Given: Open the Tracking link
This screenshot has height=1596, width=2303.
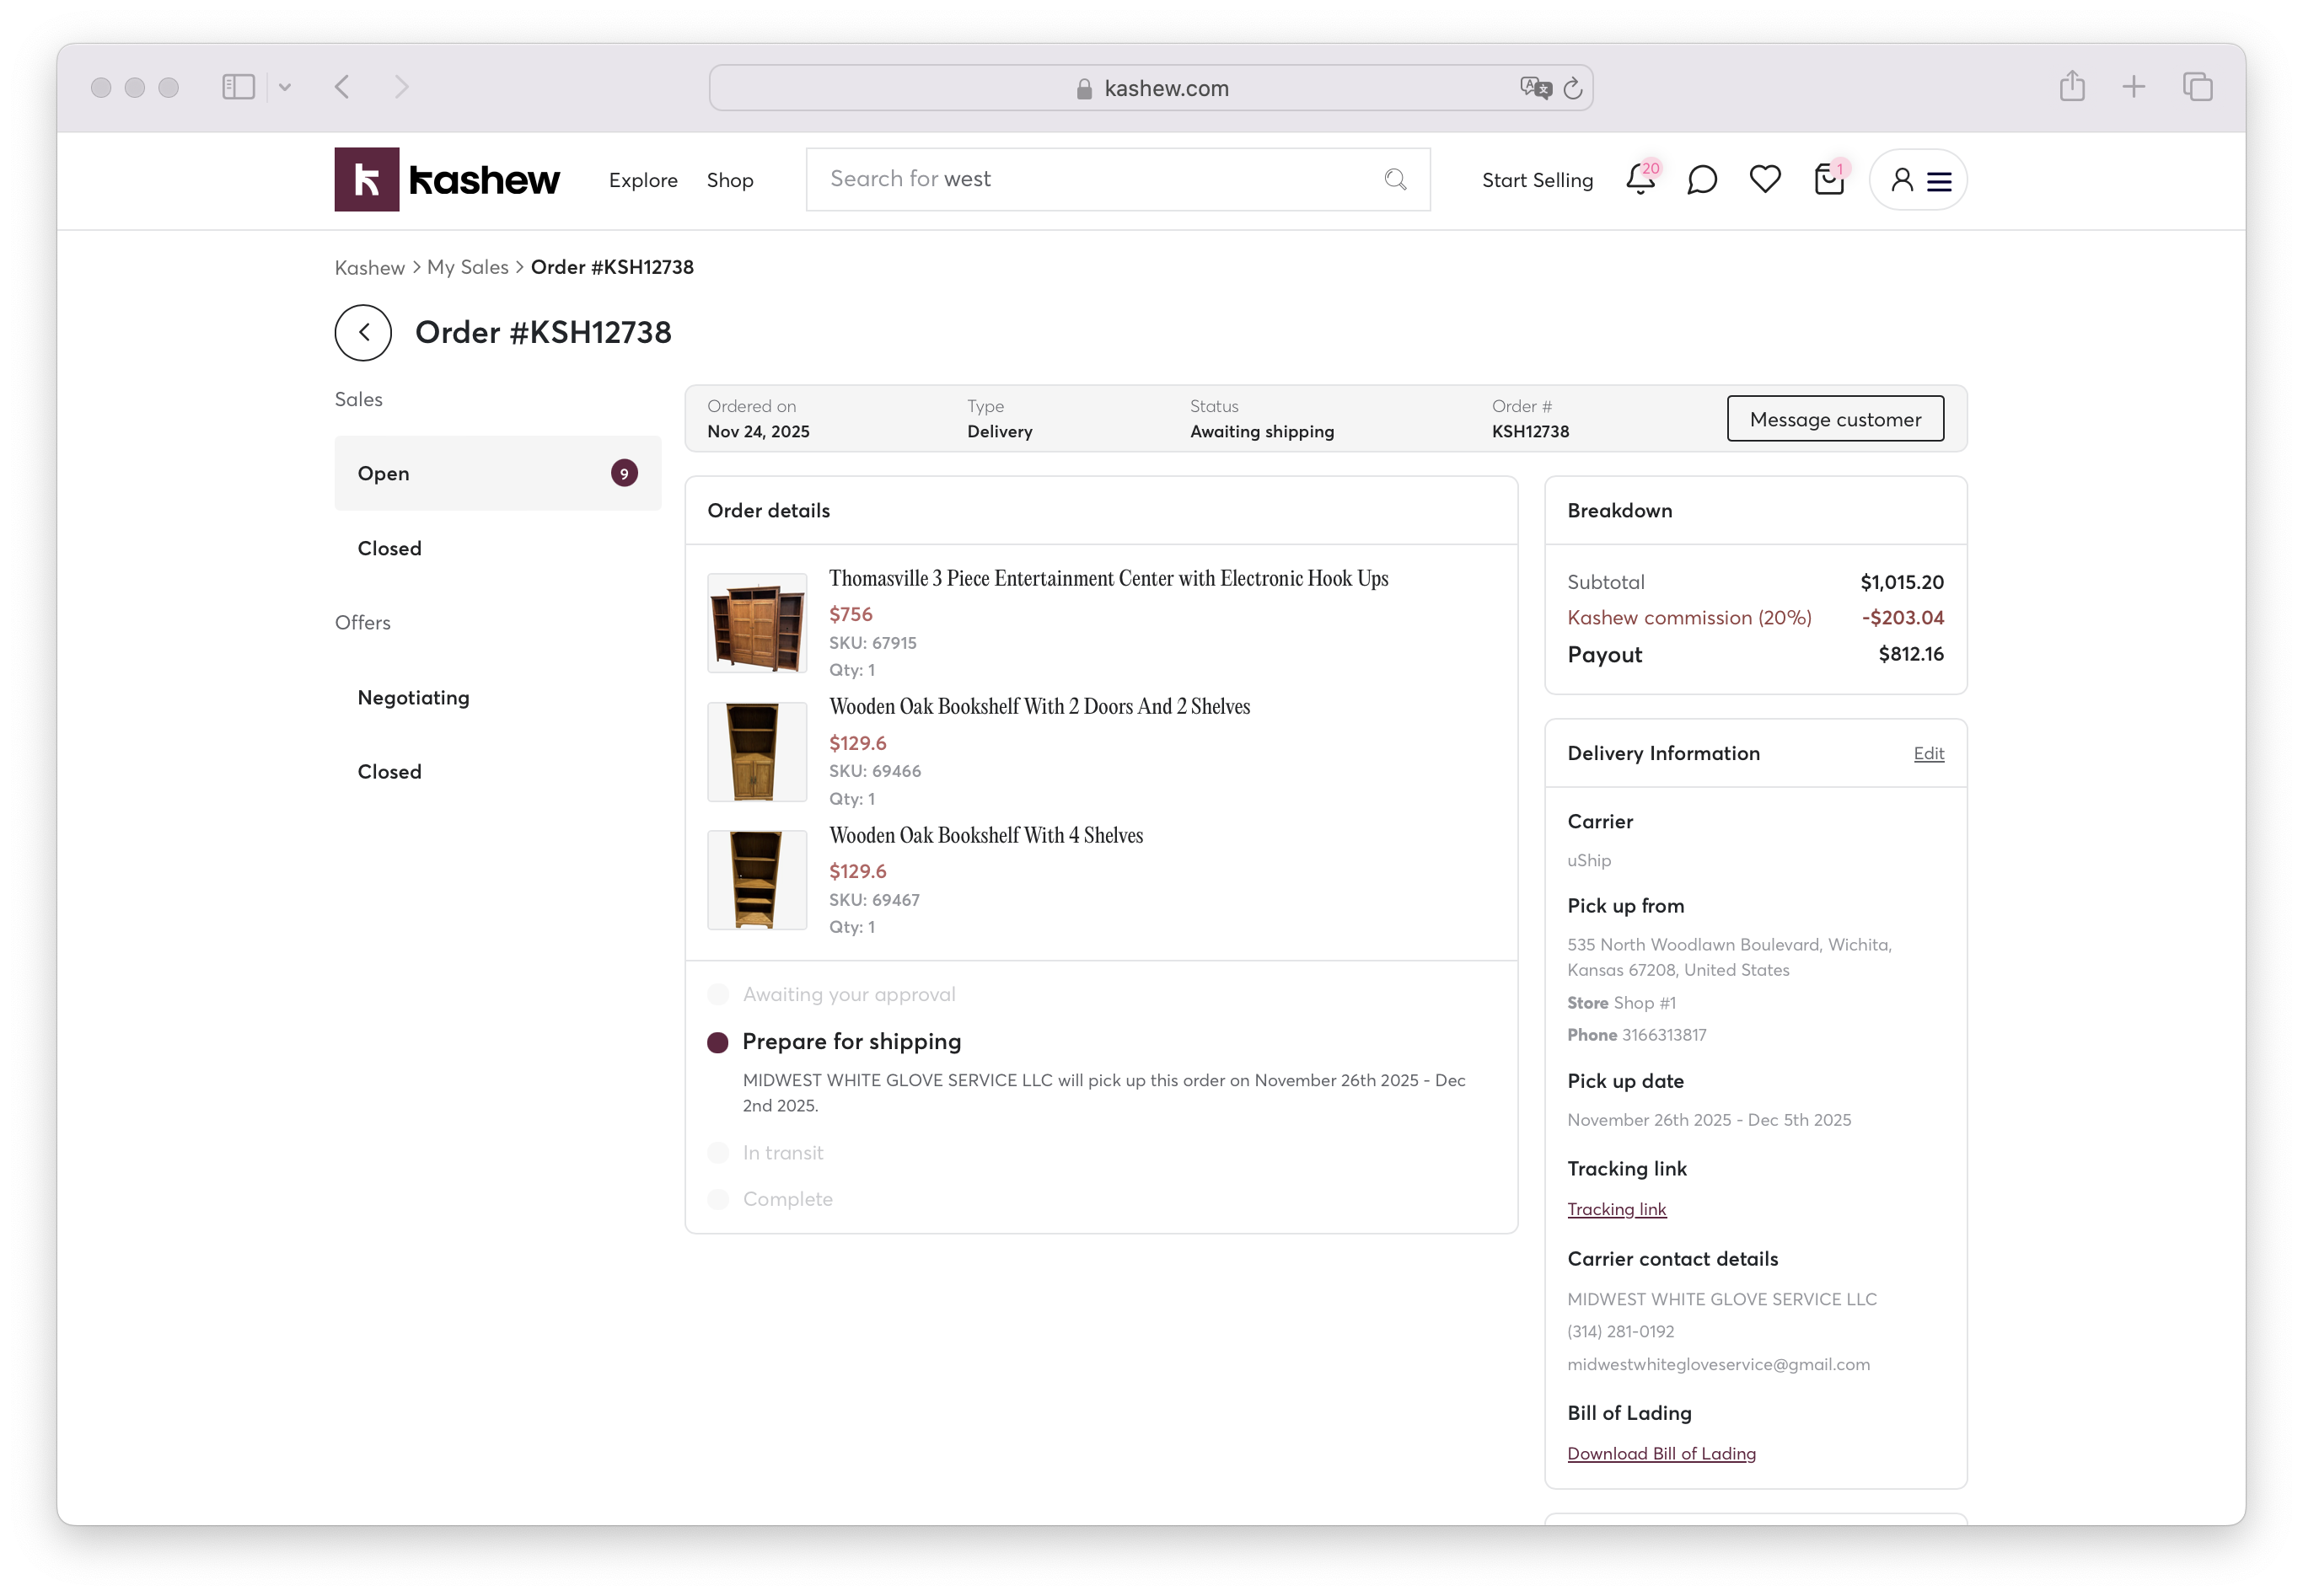Looking at the screenshot, I should tap(1616, 1209).
